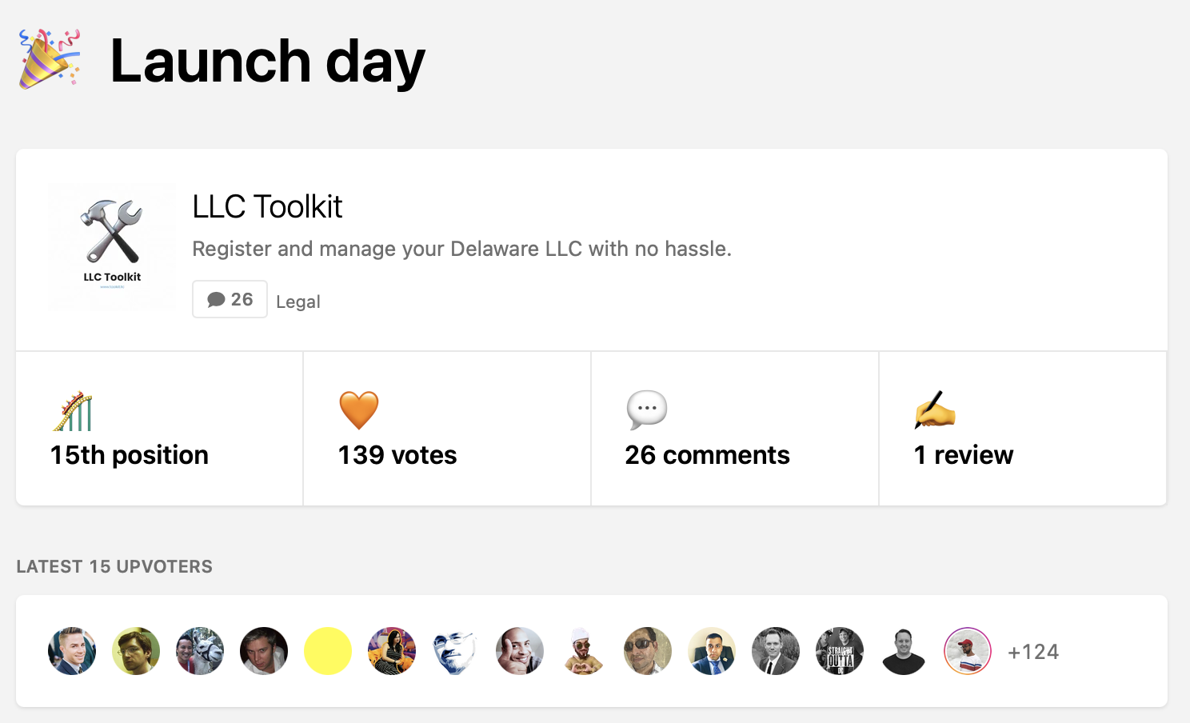Click the party popper emoji

pos(50,58)
